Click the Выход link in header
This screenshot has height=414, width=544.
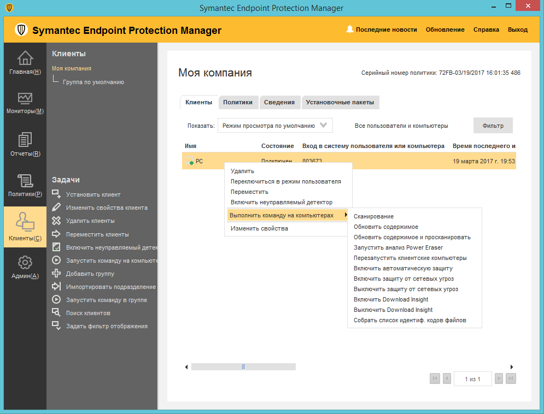(x=517, y=29)
